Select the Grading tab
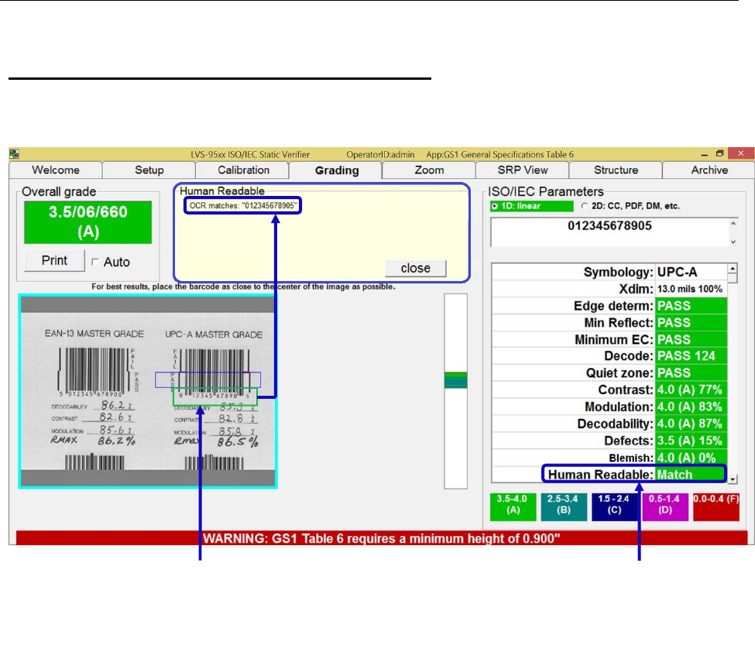The image size is (755, 649). [337, 170]
